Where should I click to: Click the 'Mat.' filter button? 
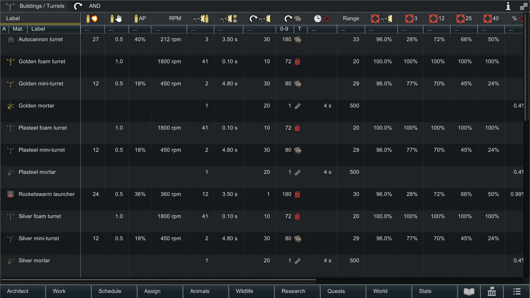coord(18,29)
